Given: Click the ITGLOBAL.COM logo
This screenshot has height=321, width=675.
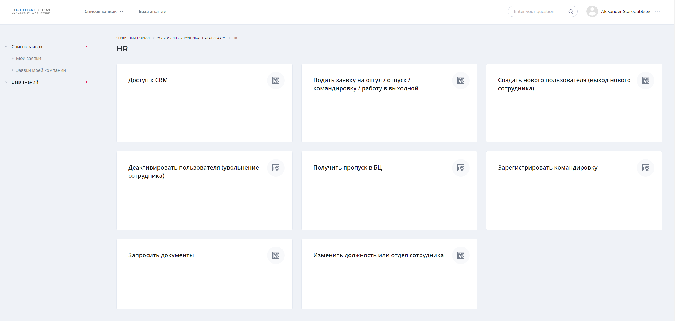Looking at the screenshot, I should click(30, 11).
